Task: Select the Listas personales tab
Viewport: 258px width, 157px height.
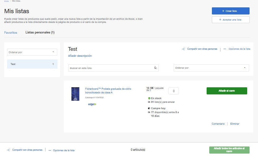Action: click(40, 32)
